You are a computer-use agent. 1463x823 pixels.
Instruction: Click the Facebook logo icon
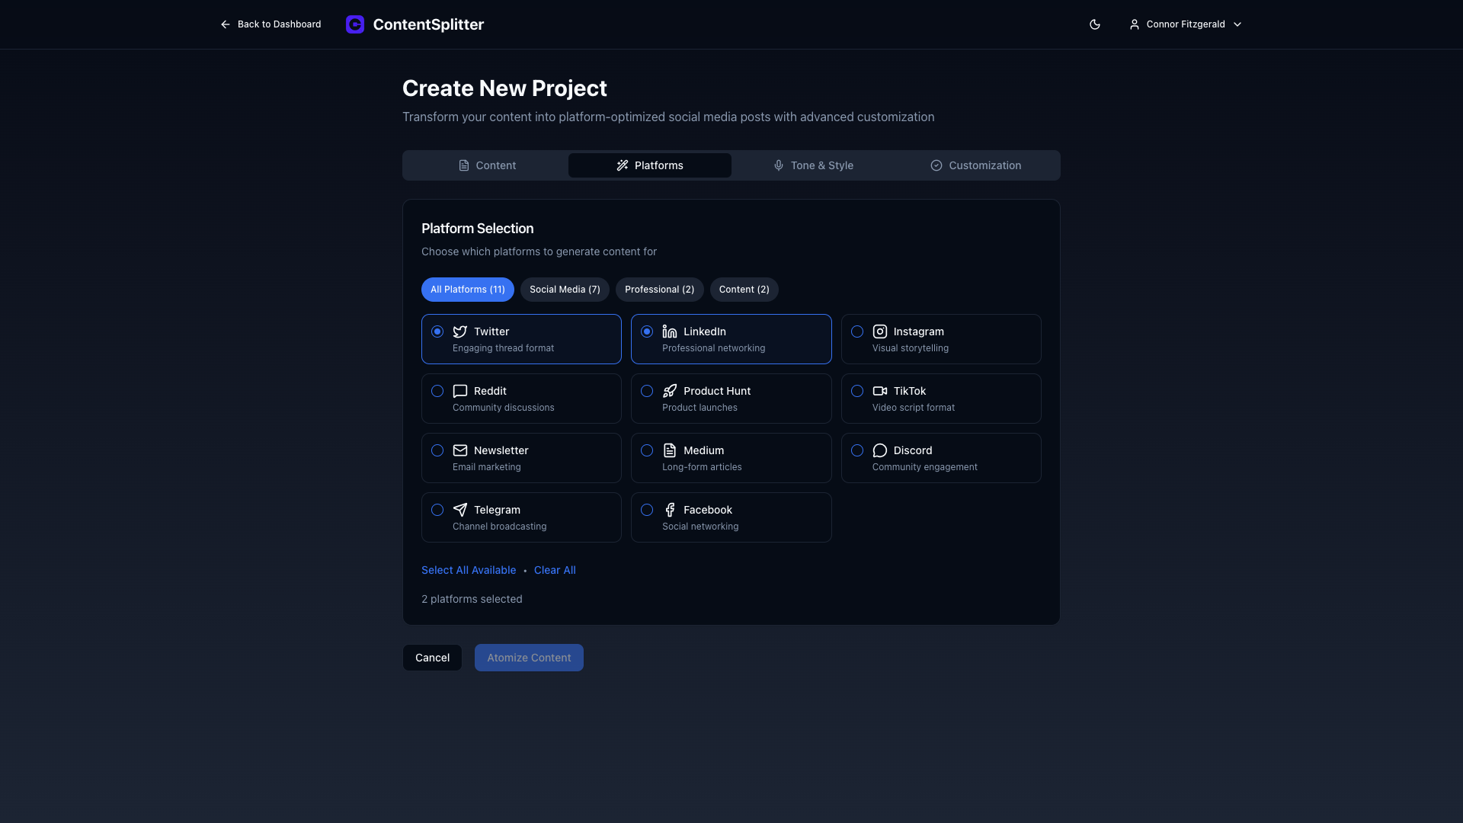pyautogui.click(x=669, y=510)
